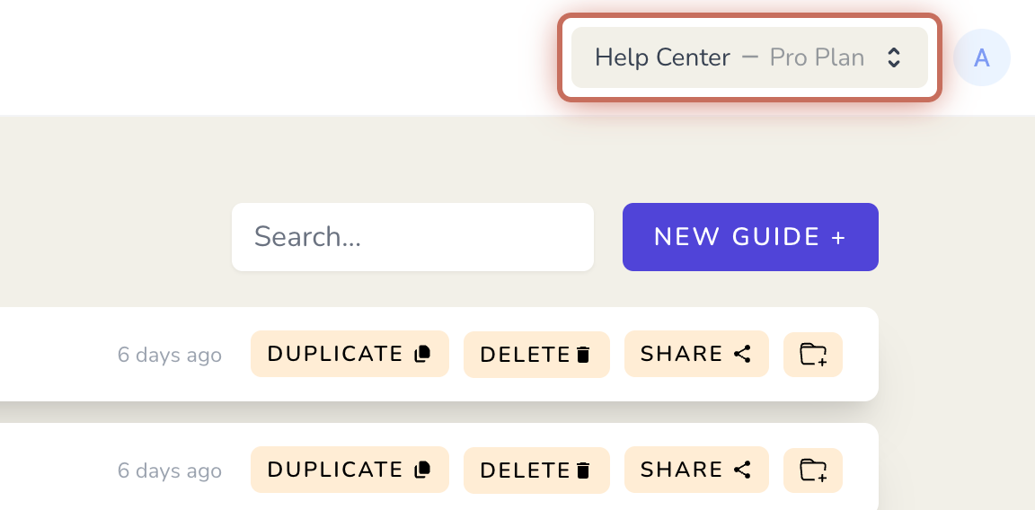Click the share nodes icon in first row
The image size is (1035, 510).
pyautogui.click(x=743, y=355)
